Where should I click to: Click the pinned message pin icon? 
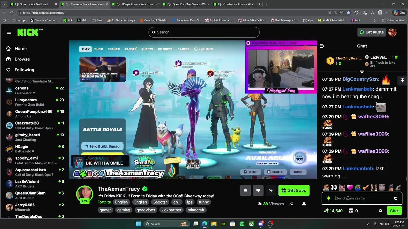click(402, 80)
